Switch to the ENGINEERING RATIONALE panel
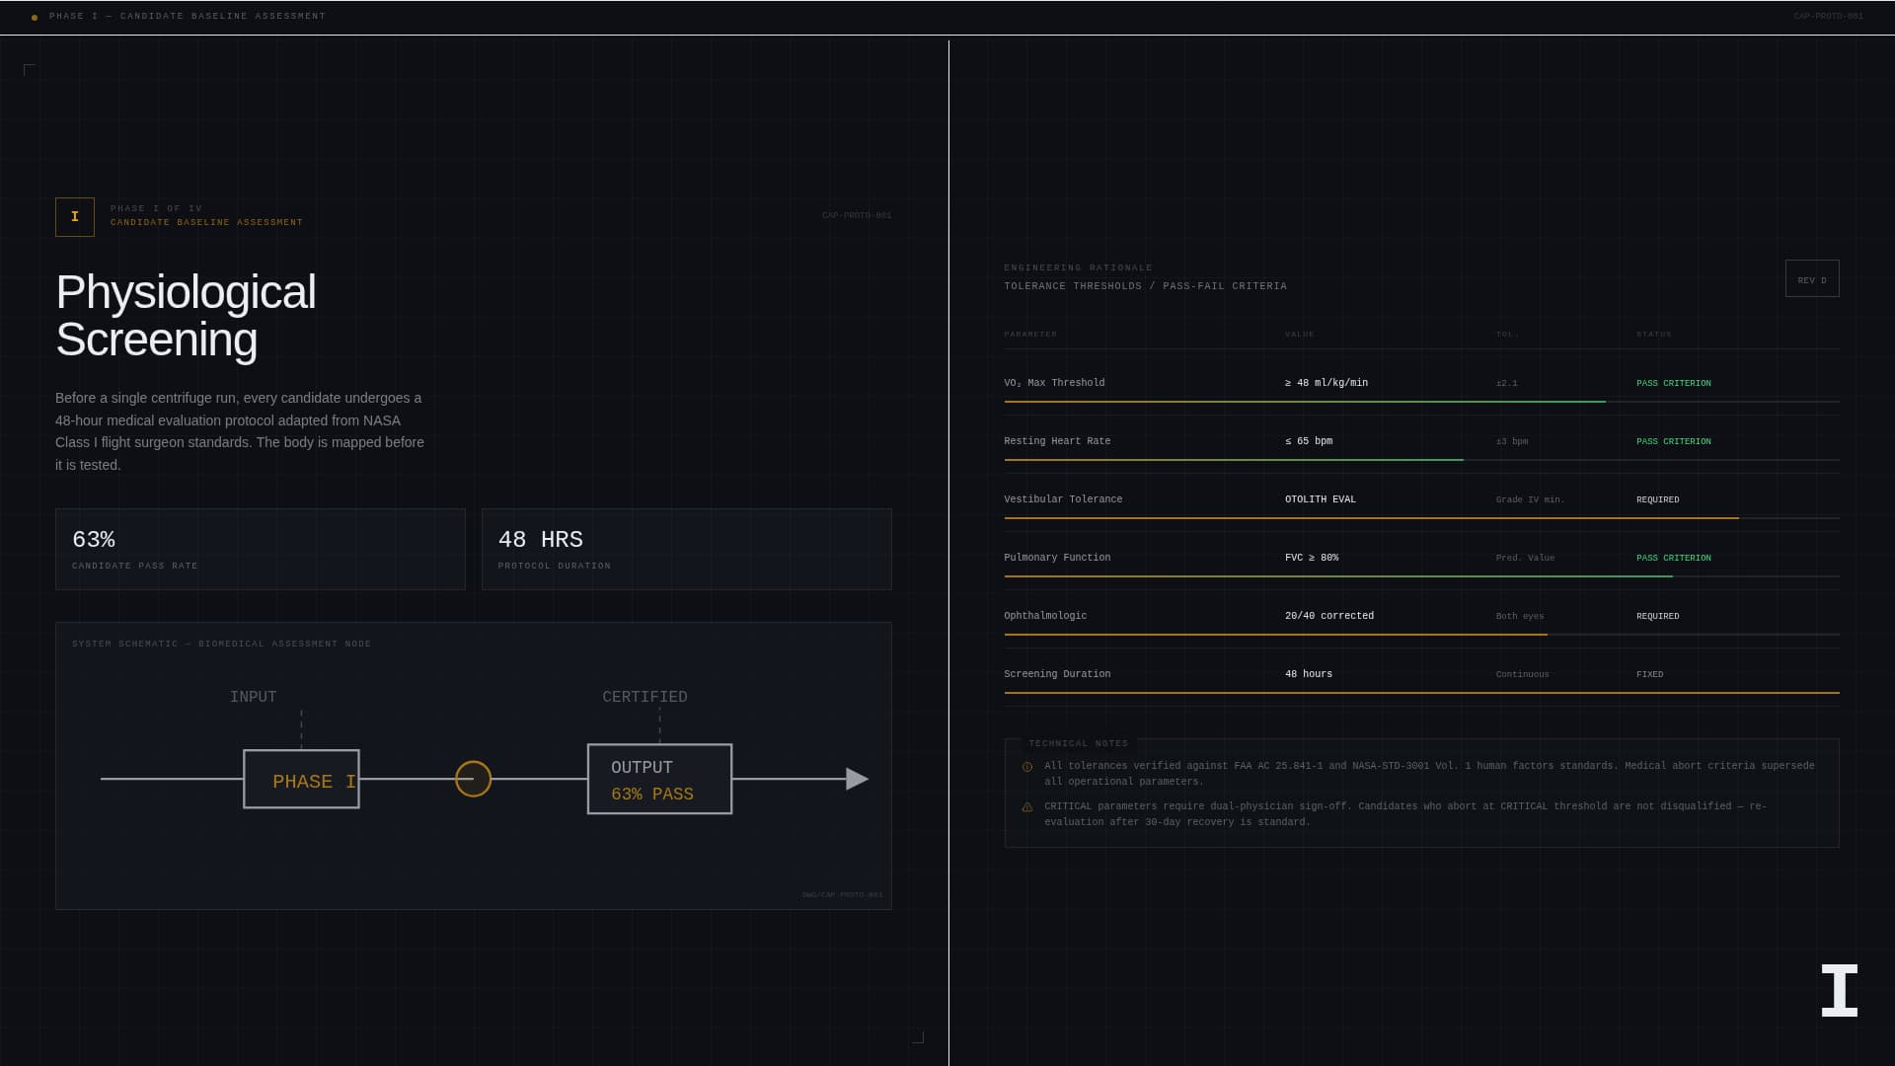Image resolution: width=1895 pixels, height=1066 pixels. coord(1077,266)
